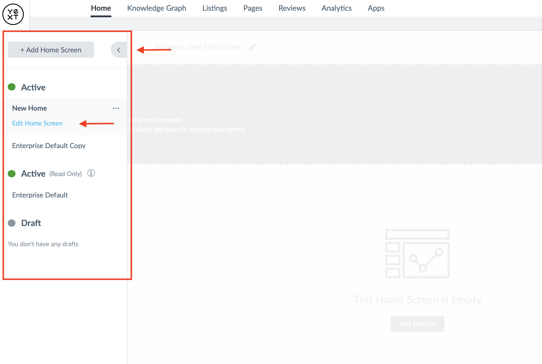Click the empty home screen chart illustration
Image resolution: width=542 pixels, height=364 pixels.
pyautogui.click(x=417, y=254)
